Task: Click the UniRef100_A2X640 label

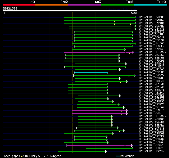Action: (x=152, y=93)
